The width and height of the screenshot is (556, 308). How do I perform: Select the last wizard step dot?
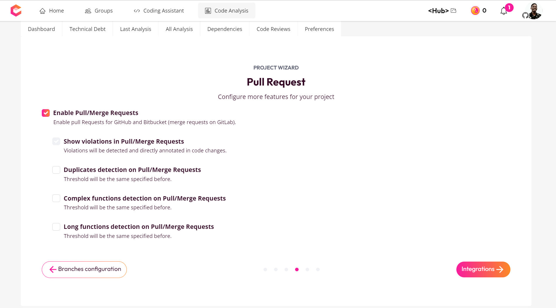(x=318, y=269)
